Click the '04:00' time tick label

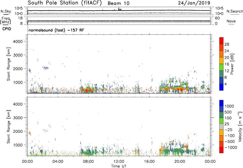[x=58, y=162]
